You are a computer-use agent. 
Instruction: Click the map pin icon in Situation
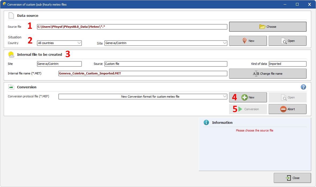click(244, 41)
